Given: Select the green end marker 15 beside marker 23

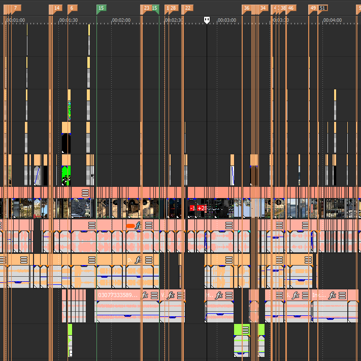Looking at the screenshot, I should pos(155,8).
